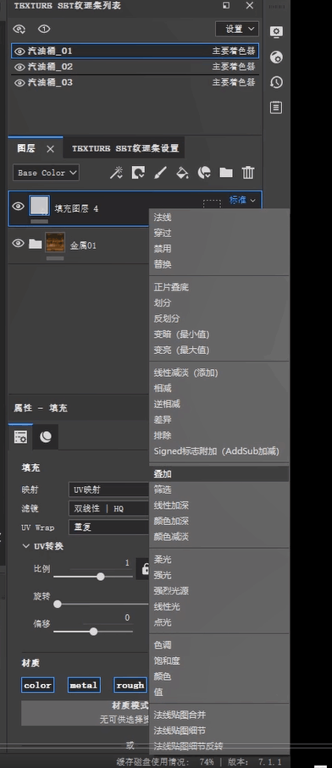This screenshot has width=332, height=768.
Task: Open the 双线性 | HQ filter dropdown
Action: [x=108, y=508]
